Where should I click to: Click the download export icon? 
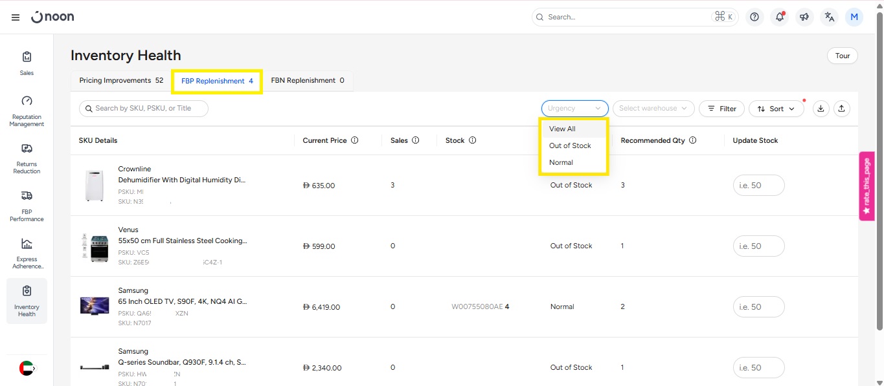tap(821, 109)
